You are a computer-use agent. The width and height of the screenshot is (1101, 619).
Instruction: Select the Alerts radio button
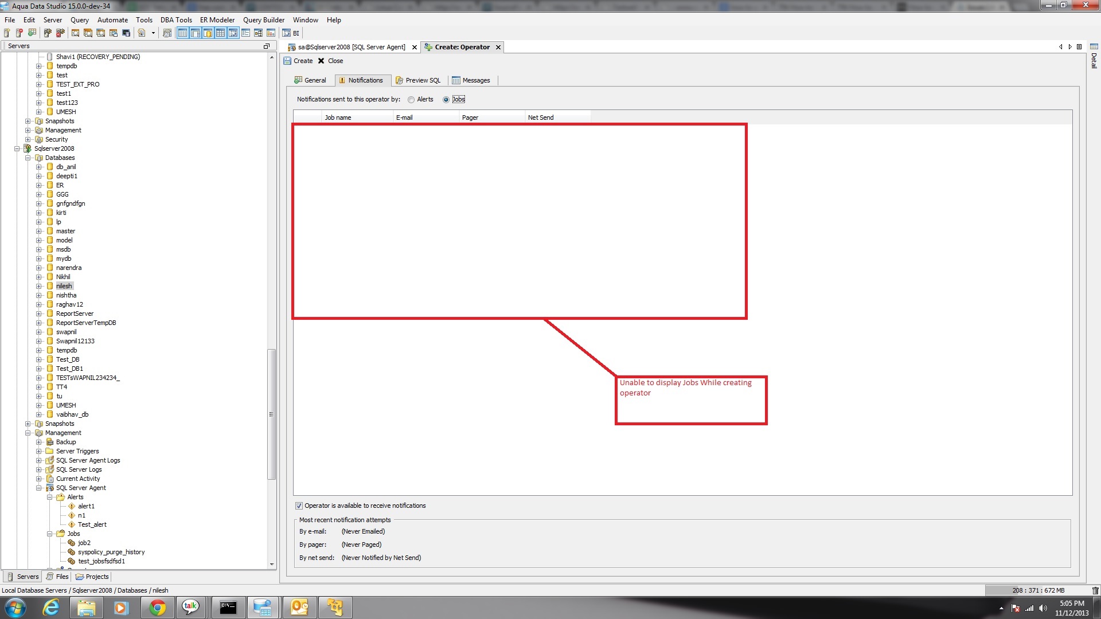[411, 100]
